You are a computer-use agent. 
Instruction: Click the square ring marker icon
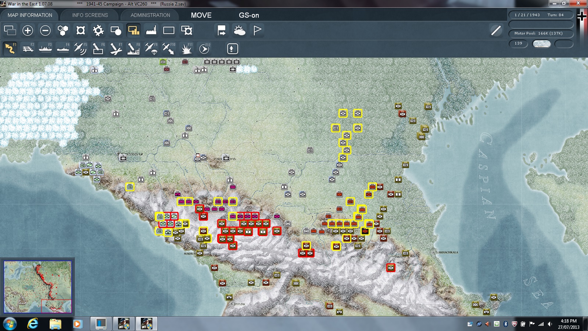(80, 30)
